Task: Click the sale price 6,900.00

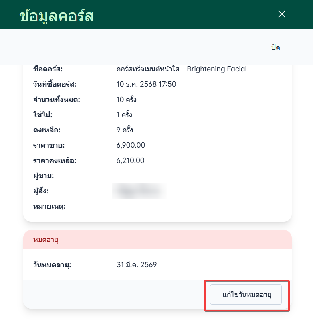Action: click(x=131, y=145)
